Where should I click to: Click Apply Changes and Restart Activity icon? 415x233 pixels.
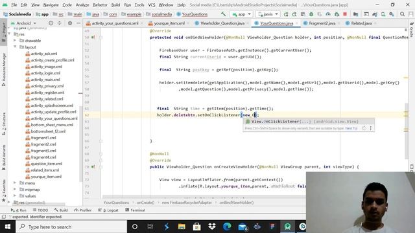click(294, 14)
